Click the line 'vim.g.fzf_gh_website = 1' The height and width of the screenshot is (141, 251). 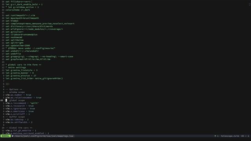(x=21, y=130)
